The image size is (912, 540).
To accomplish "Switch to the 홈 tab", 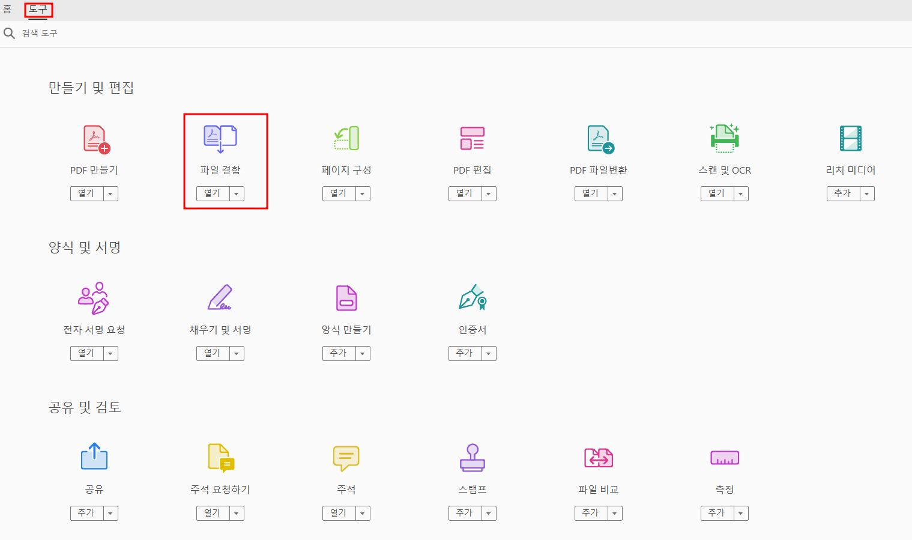I will 8,9.
